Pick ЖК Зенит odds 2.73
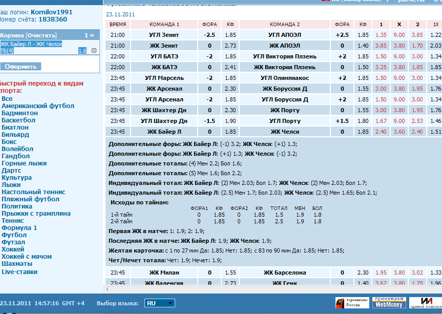442x314 pixels. 230,46
